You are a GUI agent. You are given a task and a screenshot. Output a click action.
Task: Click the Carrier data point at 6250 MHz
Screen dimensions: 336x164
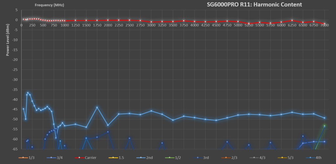tap(292, 20)
